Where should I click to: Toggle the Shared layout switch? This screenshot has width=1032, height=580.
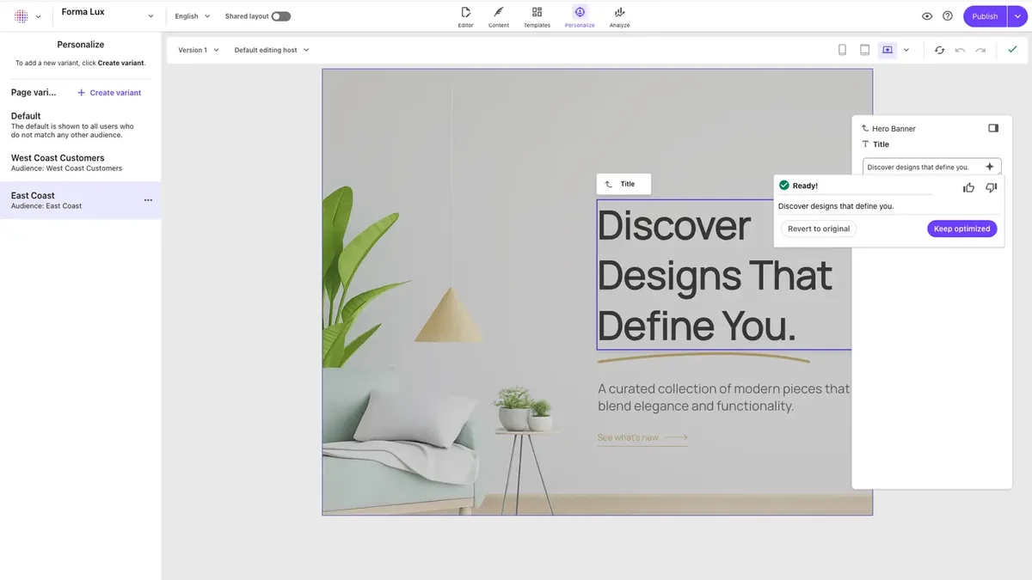coord(280,16)
